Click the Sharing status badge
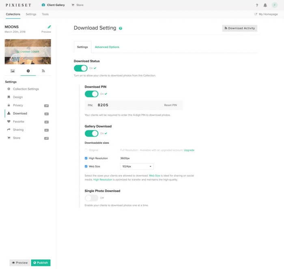 46,130
